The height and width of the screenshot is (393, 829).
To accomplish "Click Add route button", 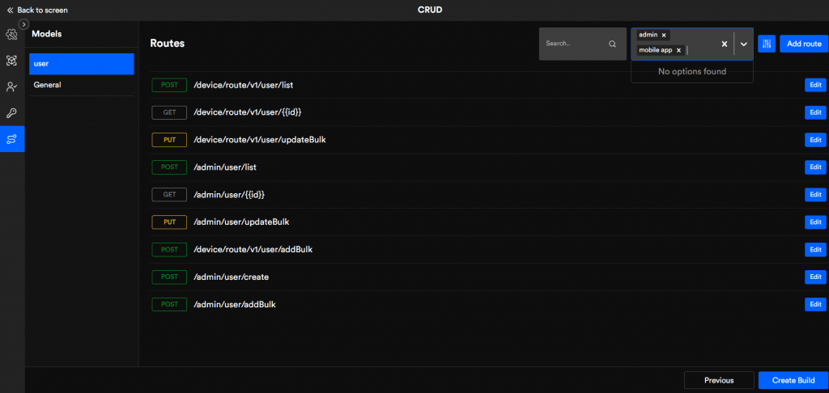I will pos(803,44).
